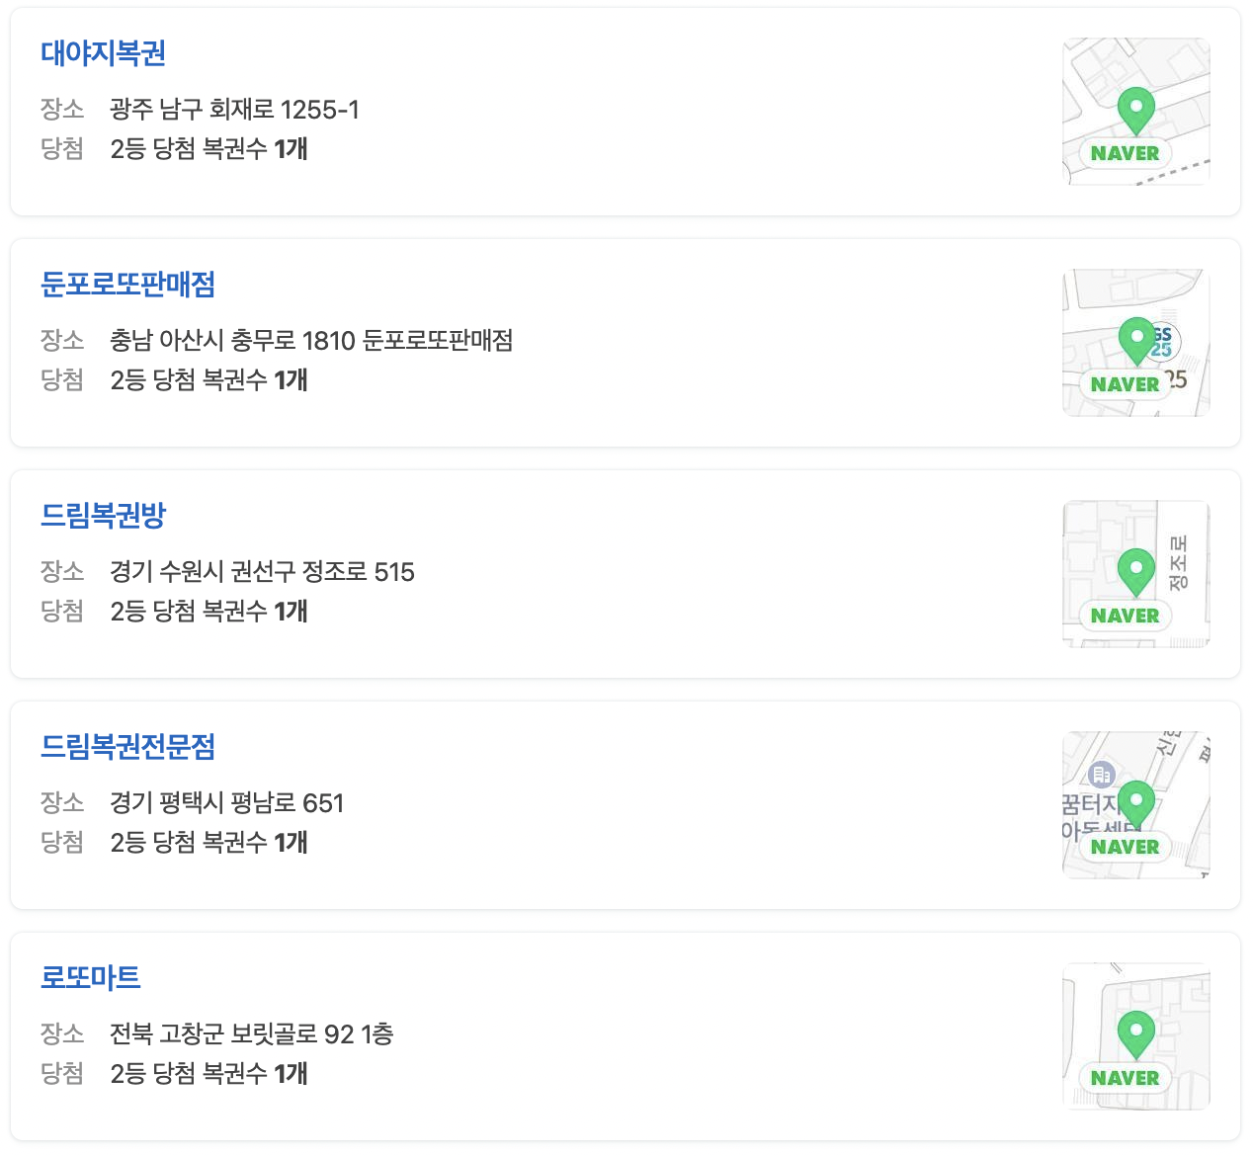Click the building icon near 꿈터지 label

[x=1100, y=773]
